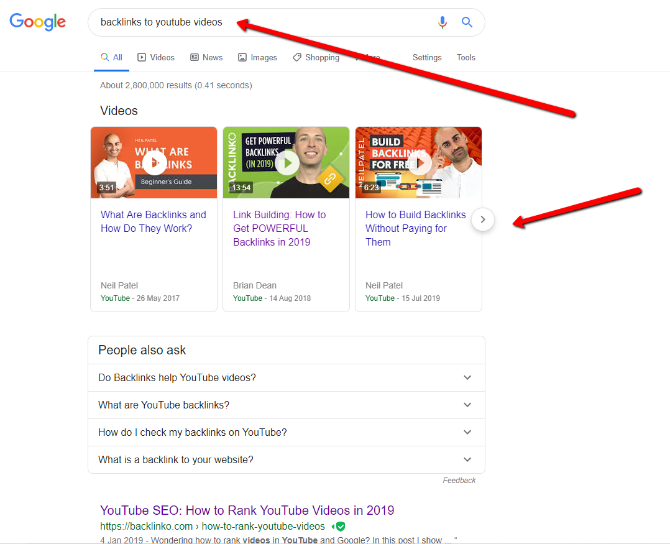Open 'What Are Backlinks and How Do They Work?' link
The height and width of the screenshot is (544, 670).
[154, 221]
